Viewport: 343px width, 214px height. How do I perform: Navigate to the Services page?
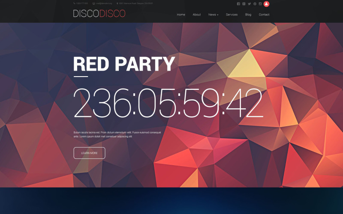click(x=232, y=15)
